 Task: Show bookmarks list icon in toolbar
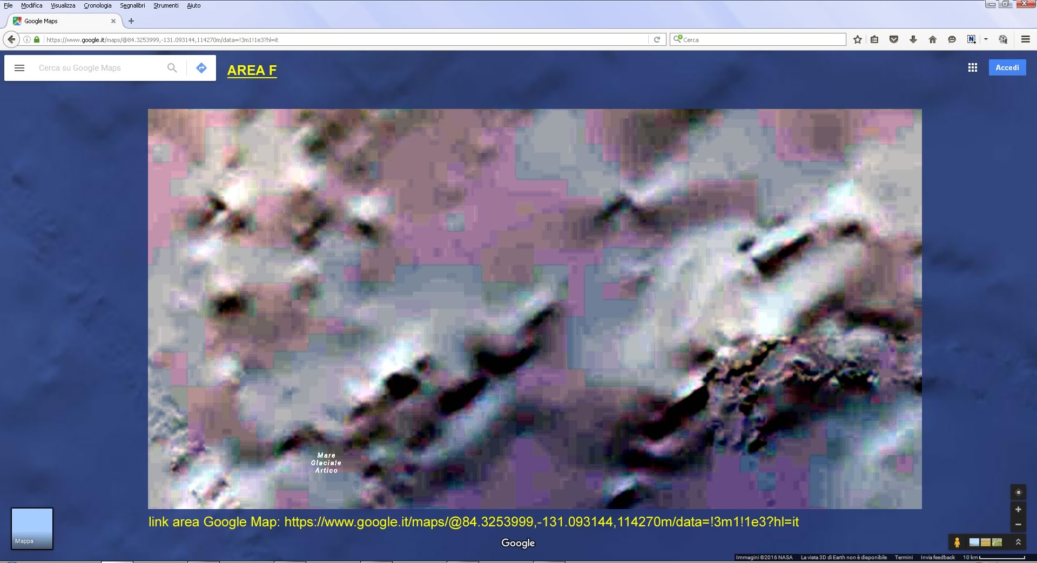[x=874, y=39]
